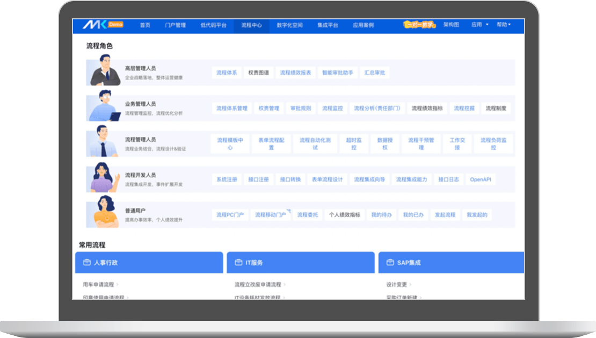Click the briefcase icon beside 人事行政

(x=86, y=263)
